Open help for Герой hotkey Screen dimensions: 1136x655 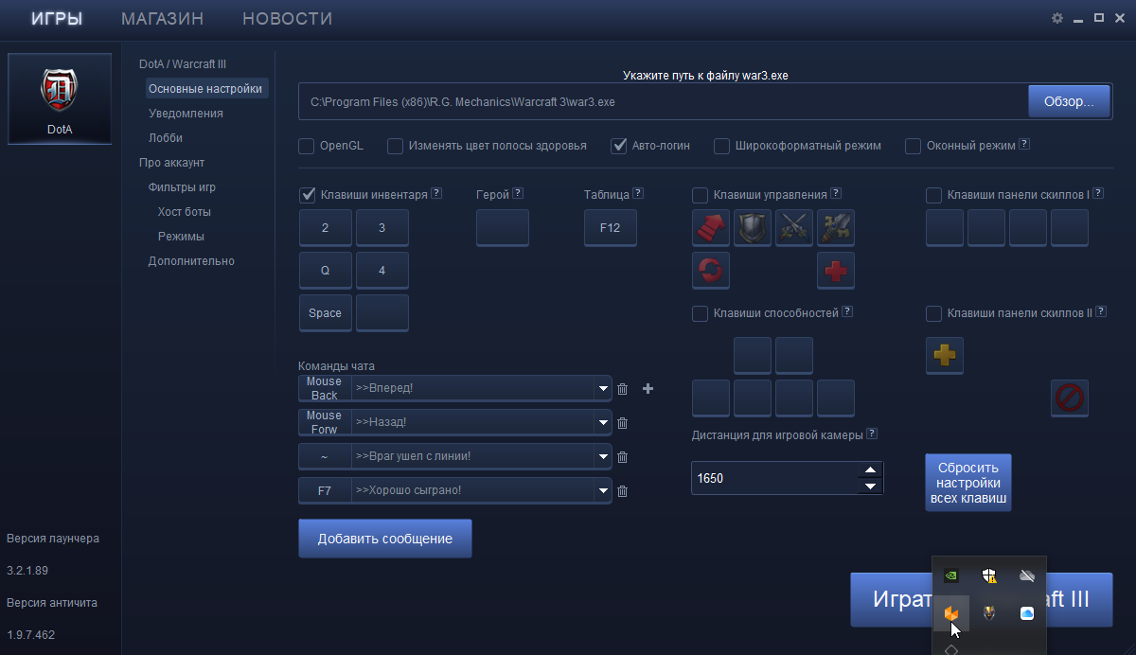(x=518, y=193)
